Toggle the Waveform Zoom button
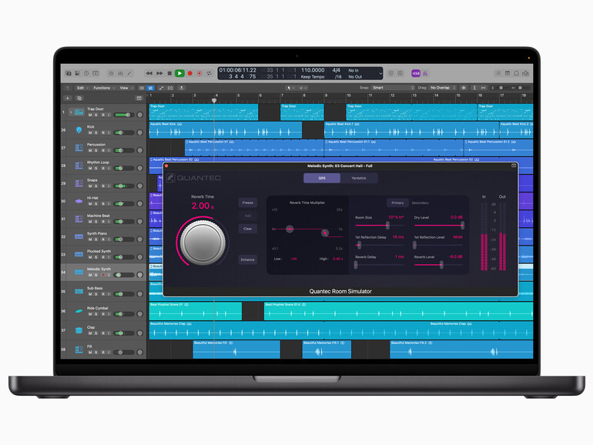Image resolution: width=593 pixels, height=445 pixels. [464, 88]
